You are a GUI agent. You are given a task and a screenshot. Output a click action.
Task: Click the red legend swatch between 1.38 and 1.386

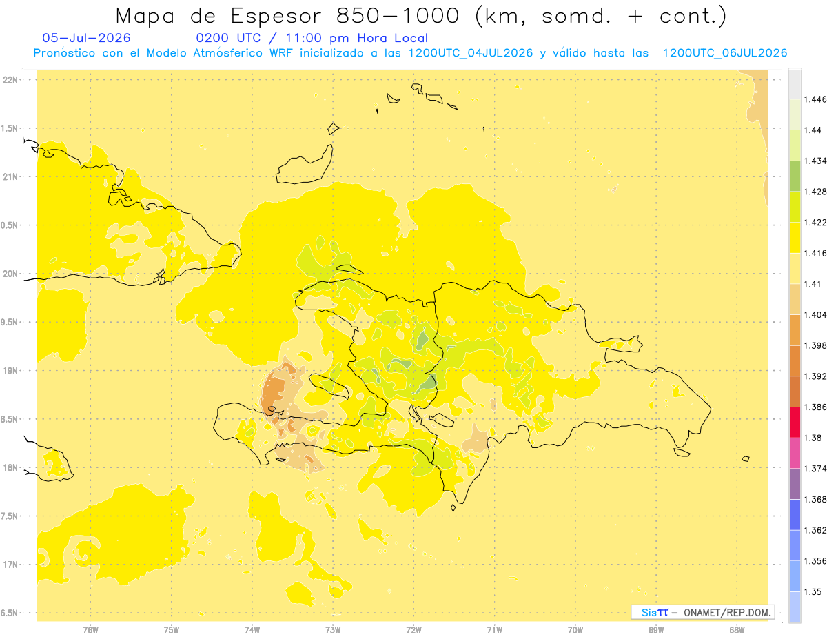click(795, 423)
